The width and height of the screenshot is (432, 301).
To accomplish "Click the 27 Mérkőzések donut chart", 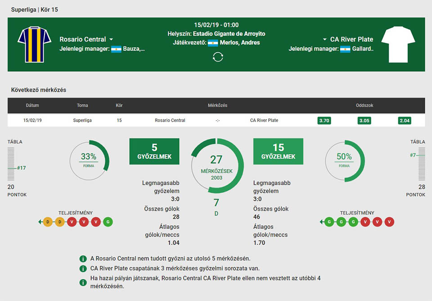I will pos(217,165).
